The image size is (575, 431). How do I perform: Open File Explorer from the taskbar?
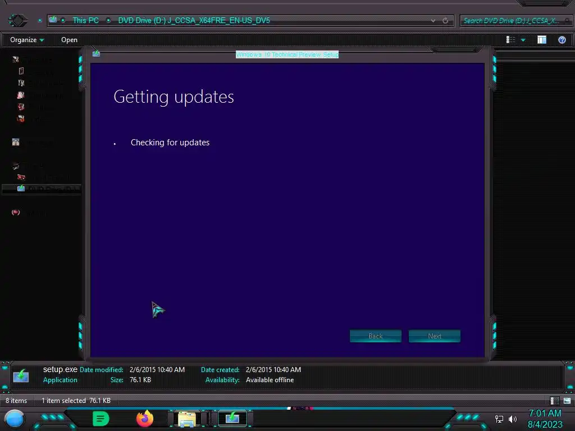(186, 419)
